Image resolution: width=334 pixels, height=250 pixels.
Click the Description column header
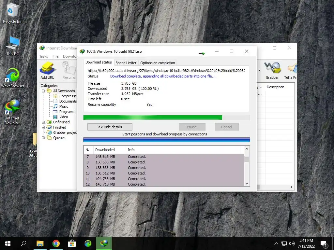(x=280, y=87)
